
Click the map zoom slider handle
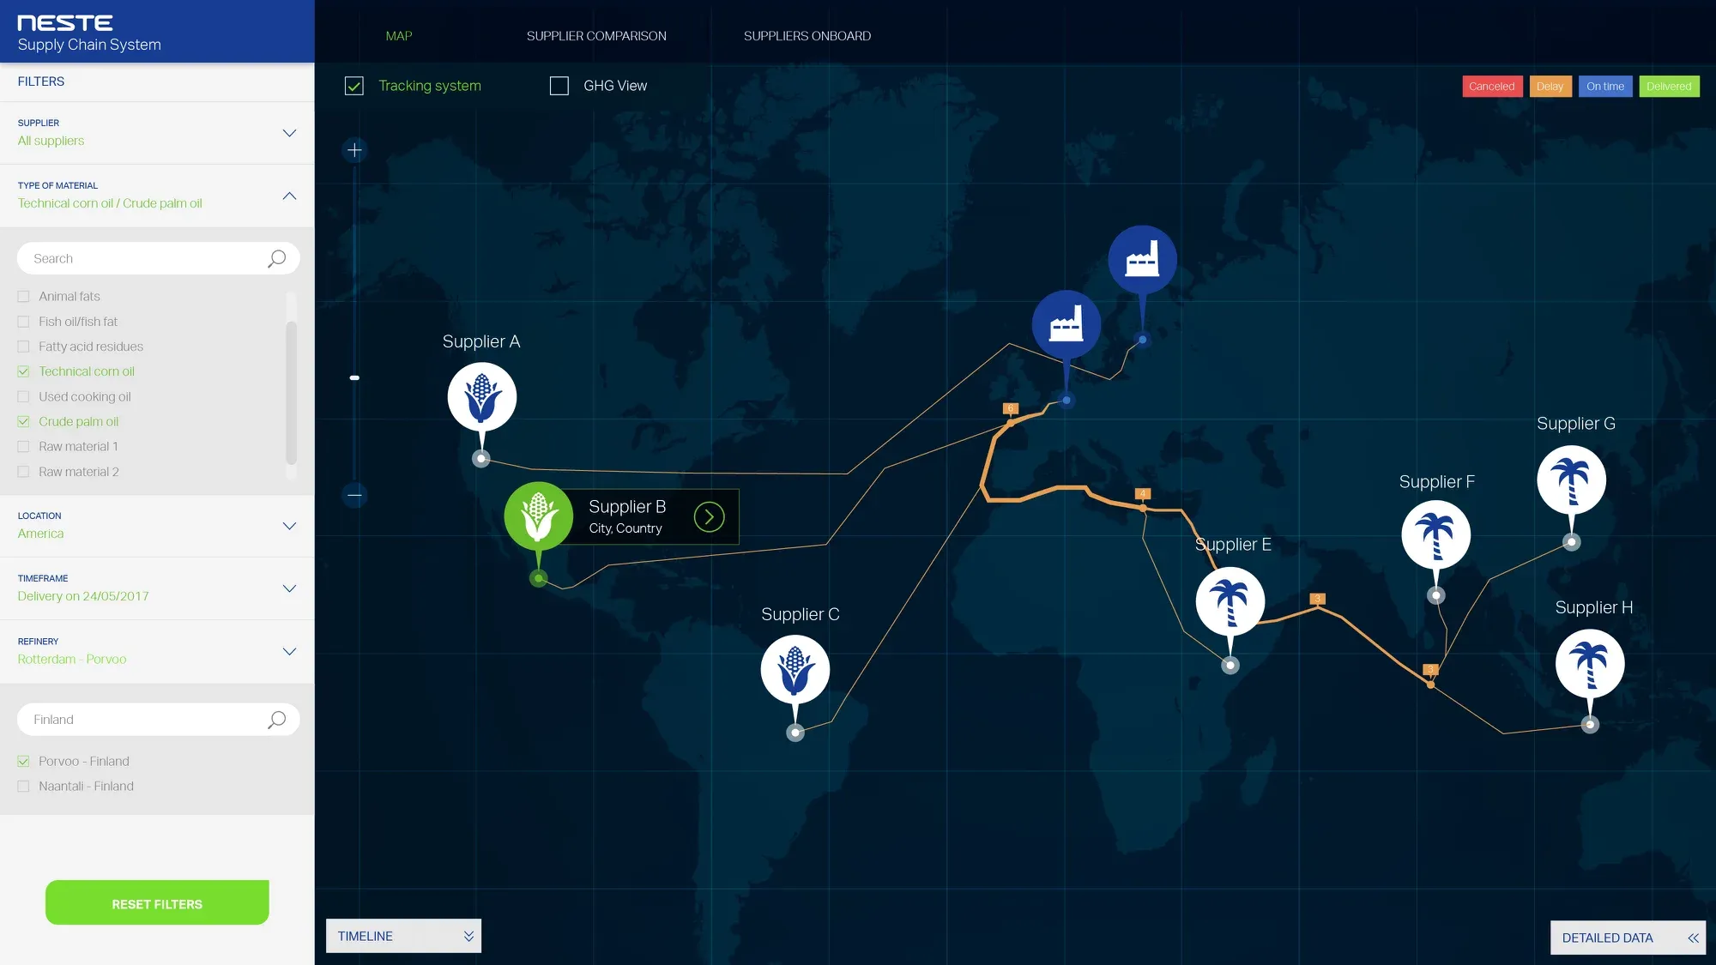[354, 377]
